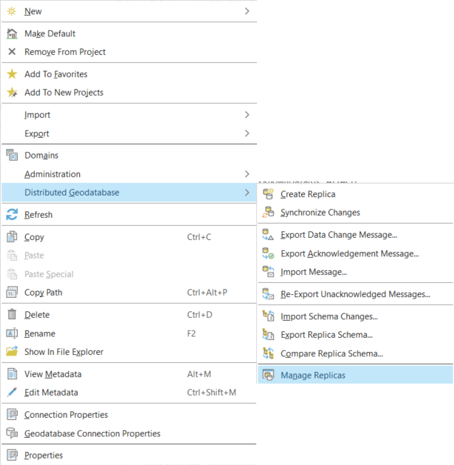Click the Manage Replicas icon

[x=268, y=375]
